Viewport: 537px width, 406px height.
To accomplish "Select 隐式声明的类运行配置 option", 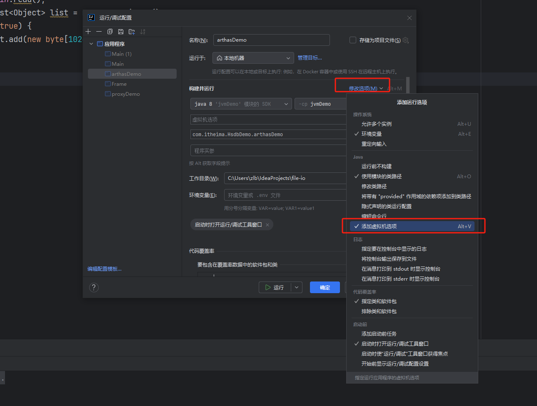I will pos(412,207).
